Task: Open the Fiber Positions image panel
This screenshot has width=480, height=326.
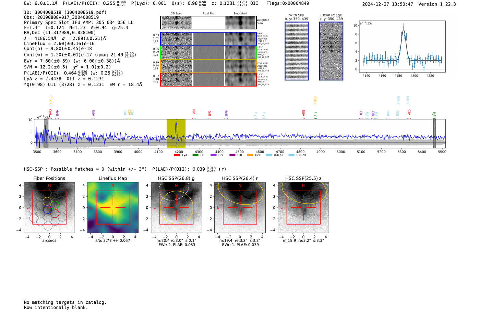Action: coord(49,208)
